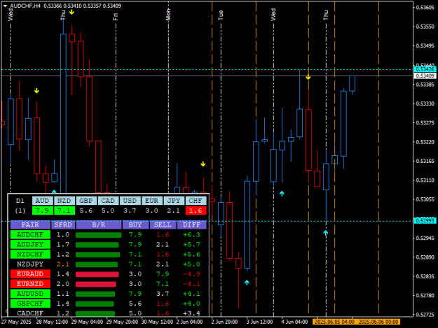
Task: Click the EURAUD red B/R strength bar
Action: pos(97,274)
